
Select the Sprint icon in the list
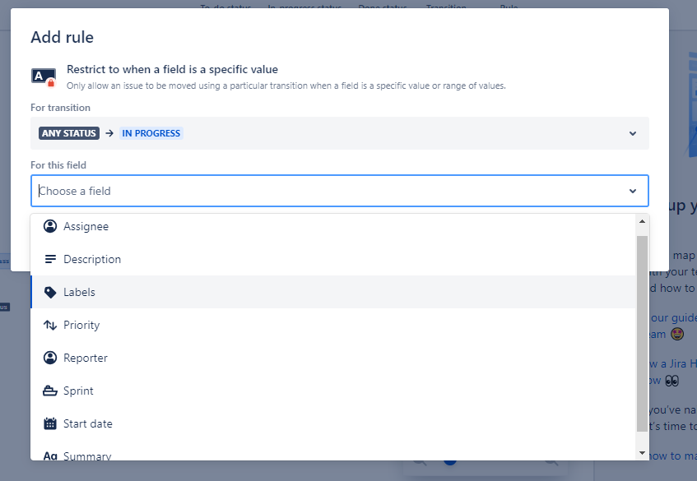click(49, 390)
